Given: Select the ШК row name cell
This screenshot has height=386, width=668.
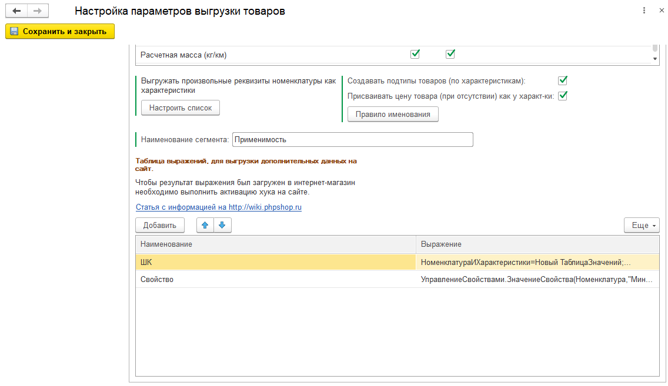Looking at the screenshot, I should [276, 262].
